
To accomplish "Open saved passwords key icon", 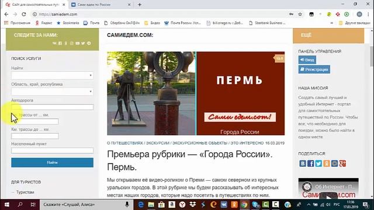I will pos(291,14).
